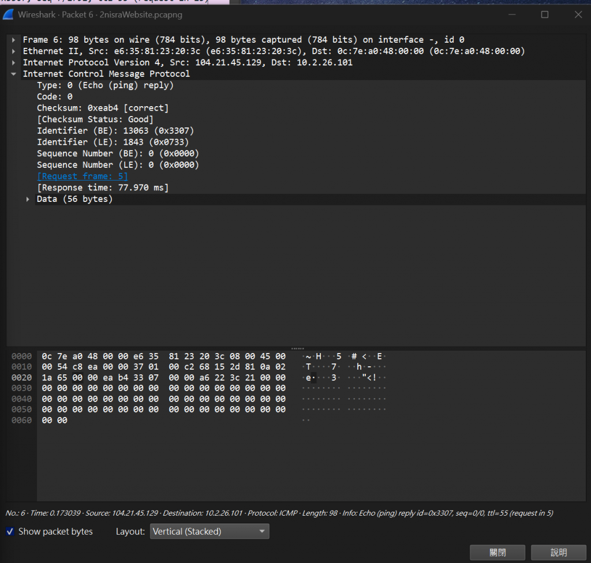Click the Wireshark shark fin title icon
591x563 pixels.
point(8,14)
